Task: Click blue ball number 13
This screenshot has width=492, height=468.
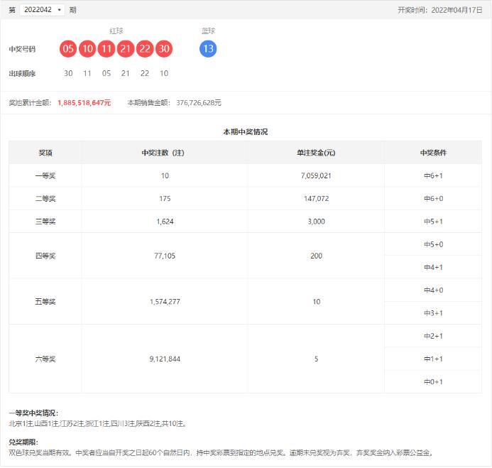Action: pyautogui.click(x=208, y=49)
